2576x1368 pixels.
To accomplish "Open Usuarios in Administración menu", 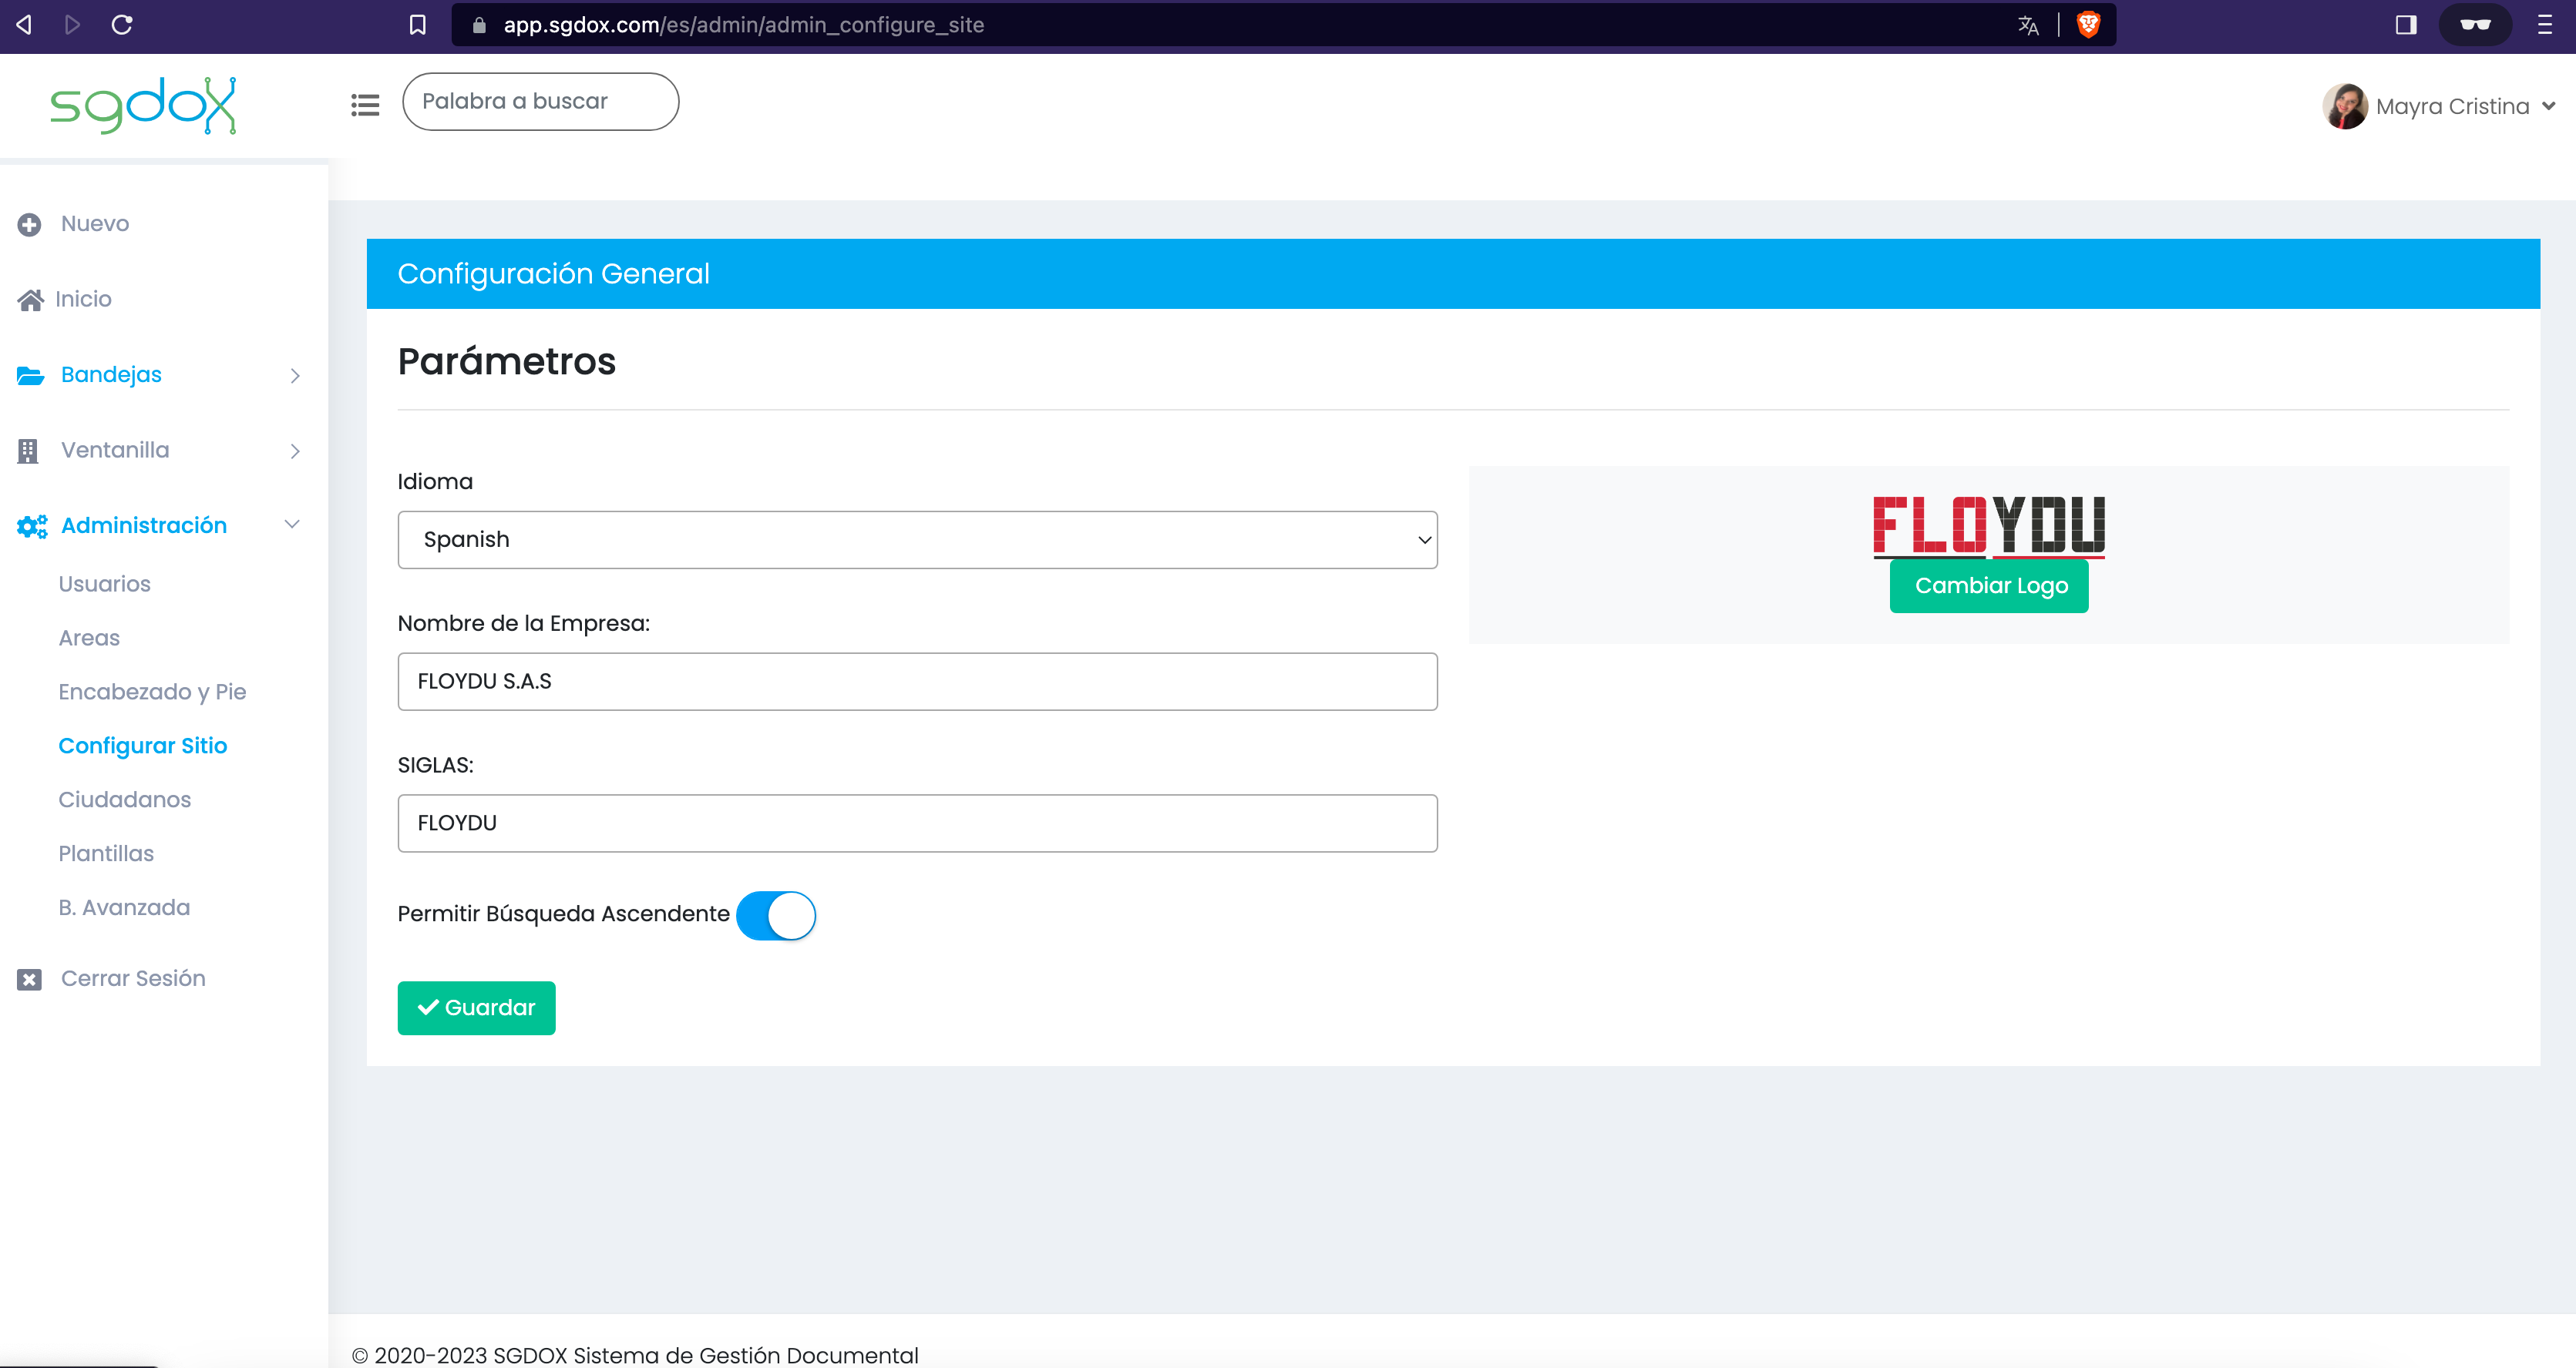I will (105, 584).
